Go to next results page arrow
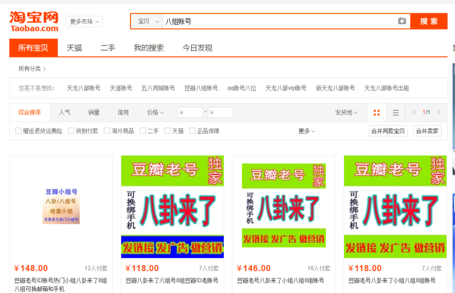This screenshot has height=293, width=455. [x=439, y=112]
